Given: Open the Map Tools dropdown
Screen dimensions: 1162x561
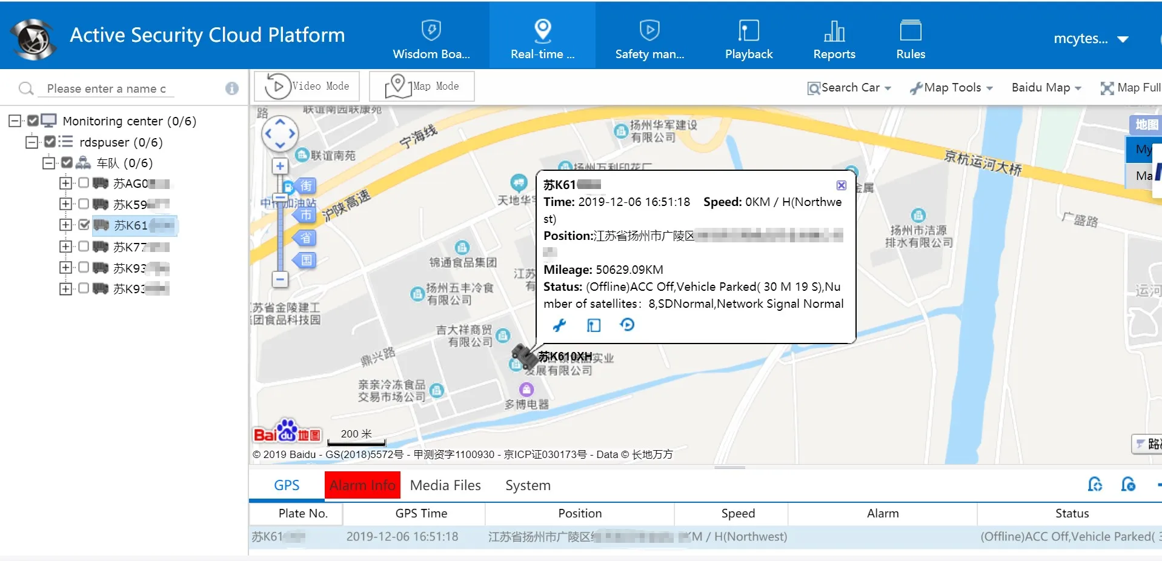Looking at the screenshot, I should 951,88.
